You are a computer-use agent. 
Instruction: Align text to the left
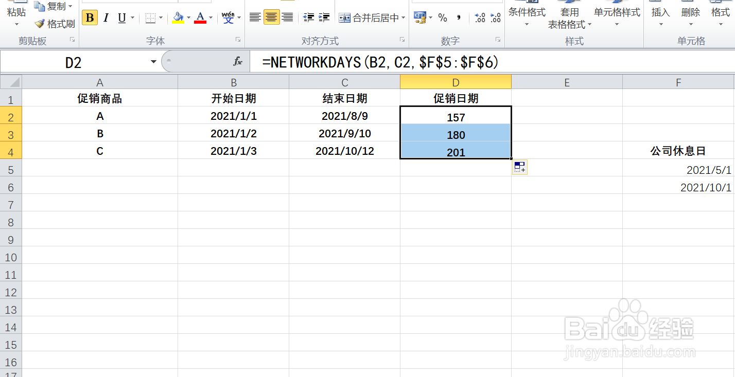coord(255,17)
